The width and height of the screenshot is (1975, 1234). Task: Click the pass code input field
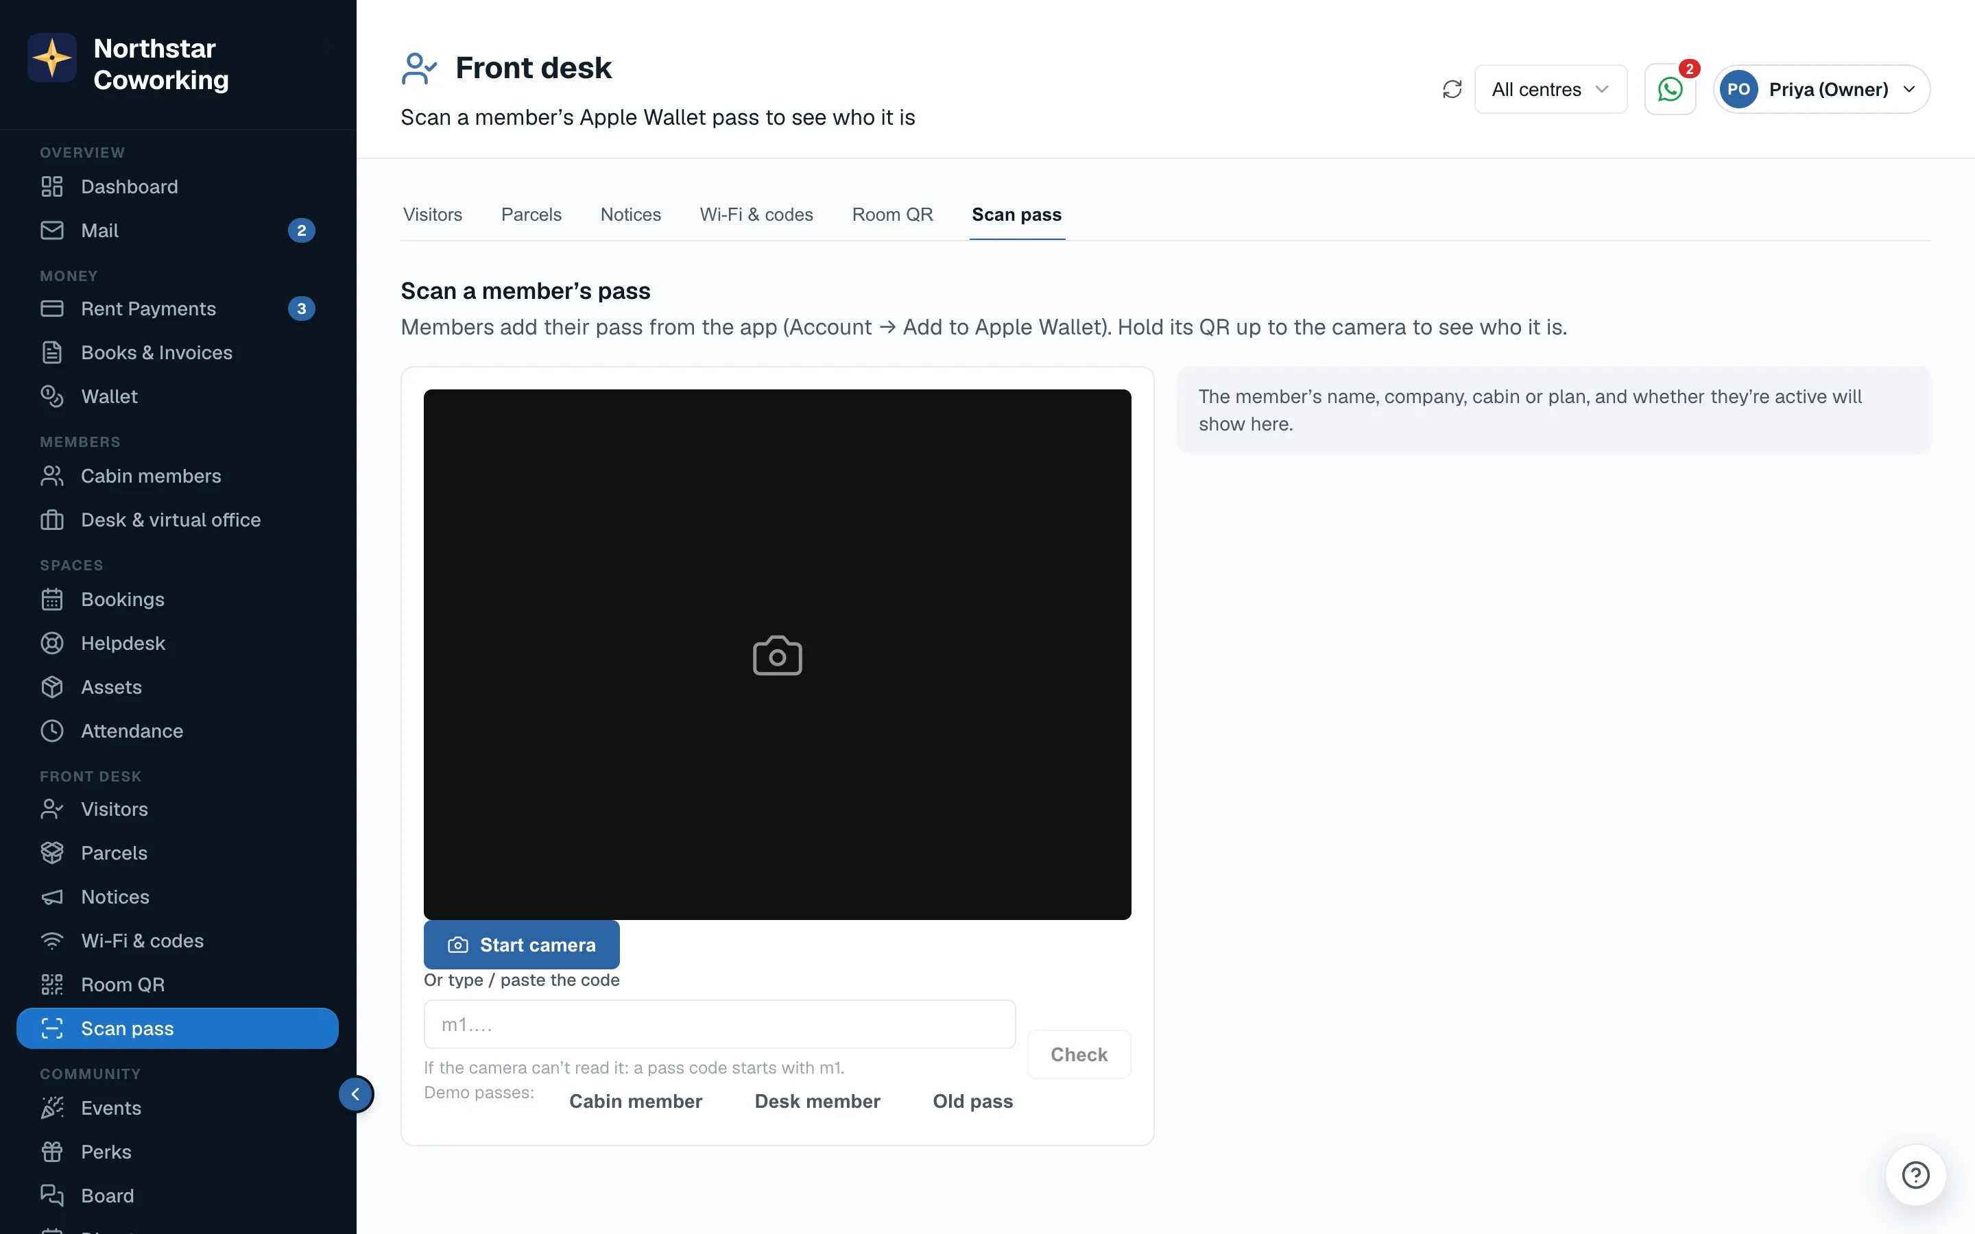pyautogui.click(x=720, y=1024)
